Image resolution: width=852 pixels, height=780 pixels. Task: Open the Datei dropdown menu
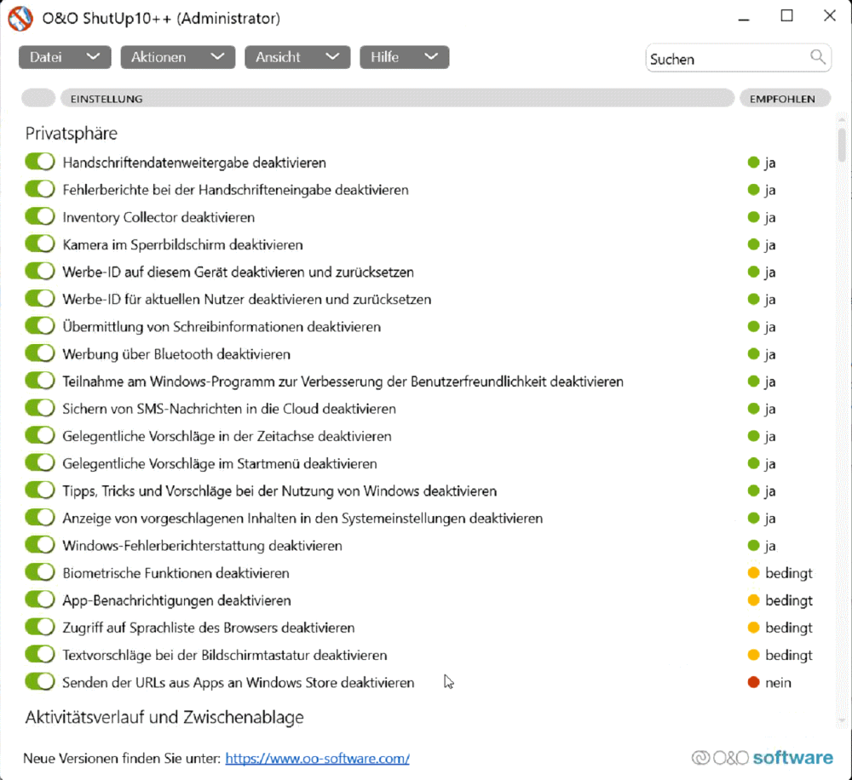[x=65, y=57]
